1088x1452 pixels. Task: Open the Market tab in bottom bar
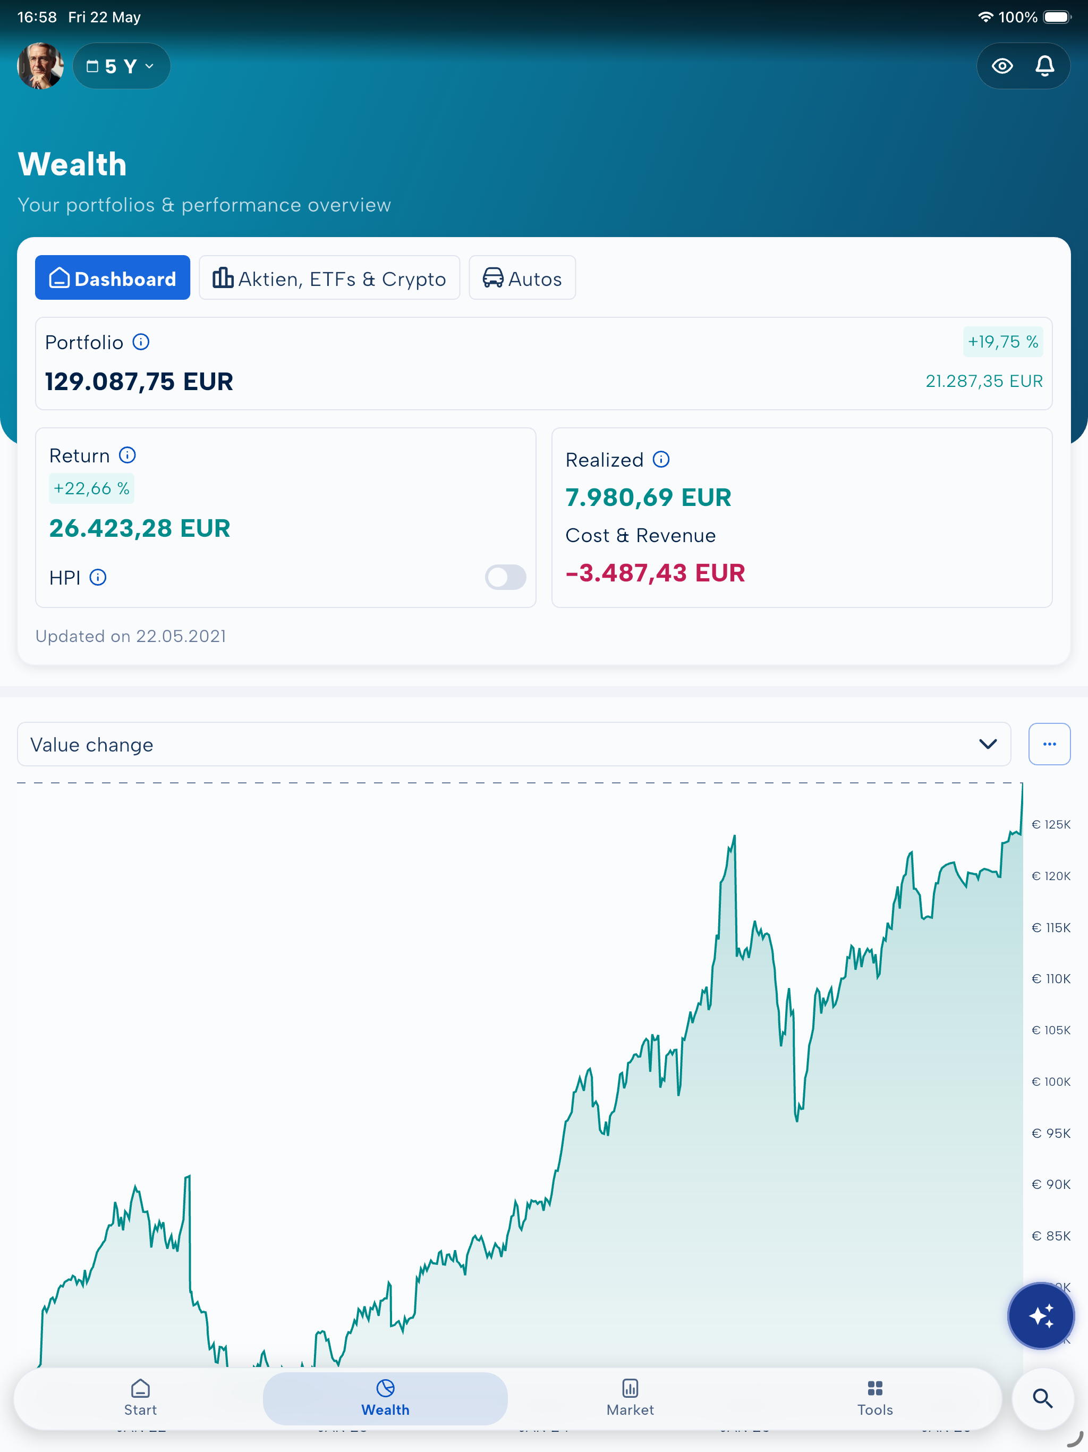[x=630, y=1398]
